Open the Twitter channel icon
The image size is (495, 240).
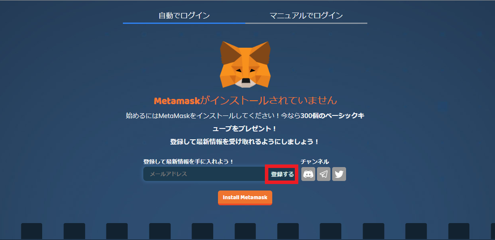(x=339, y=174)
